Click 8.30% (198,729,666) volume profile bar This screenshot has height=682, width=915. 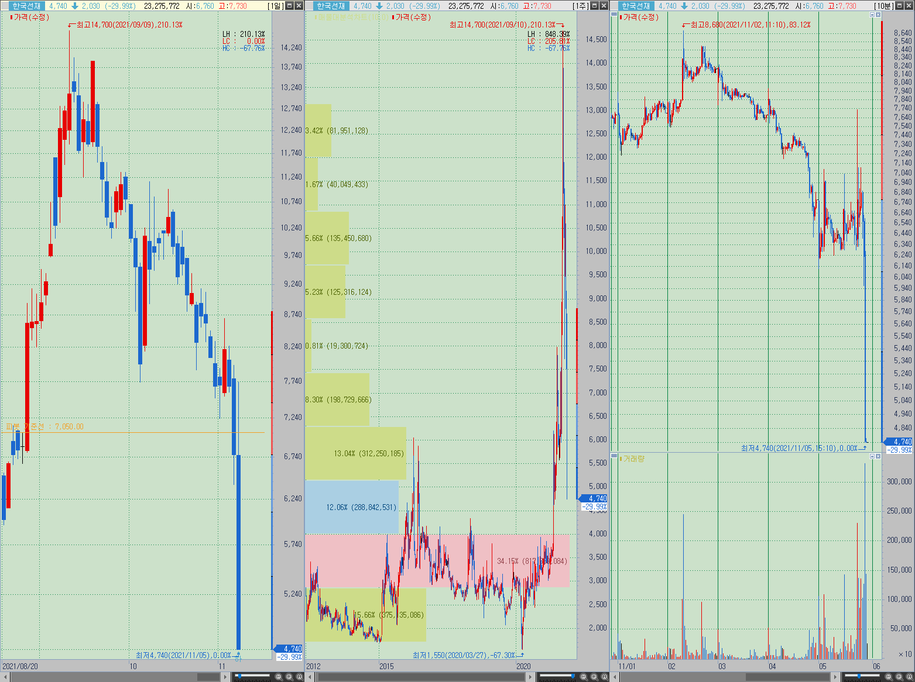pos(337,399)
